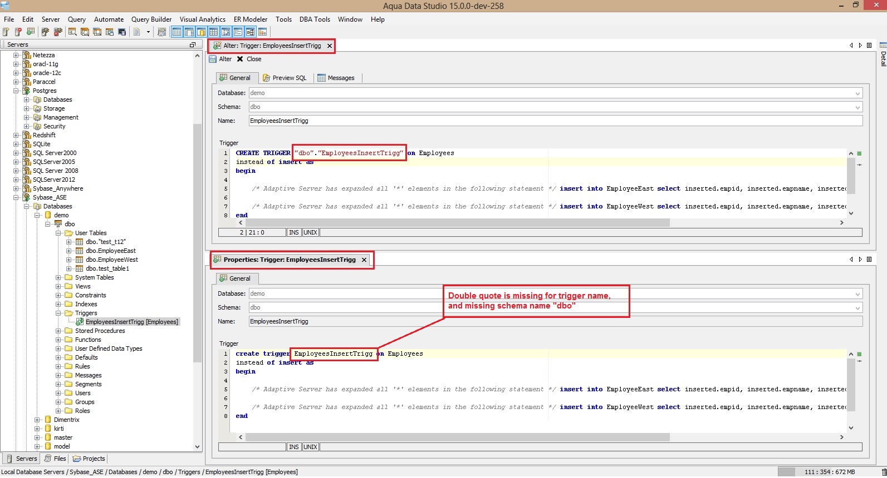The width and height of the screenshot is (887, 478).
Task: Collapse the Postgres server node
Action: (x=16, y=91)
